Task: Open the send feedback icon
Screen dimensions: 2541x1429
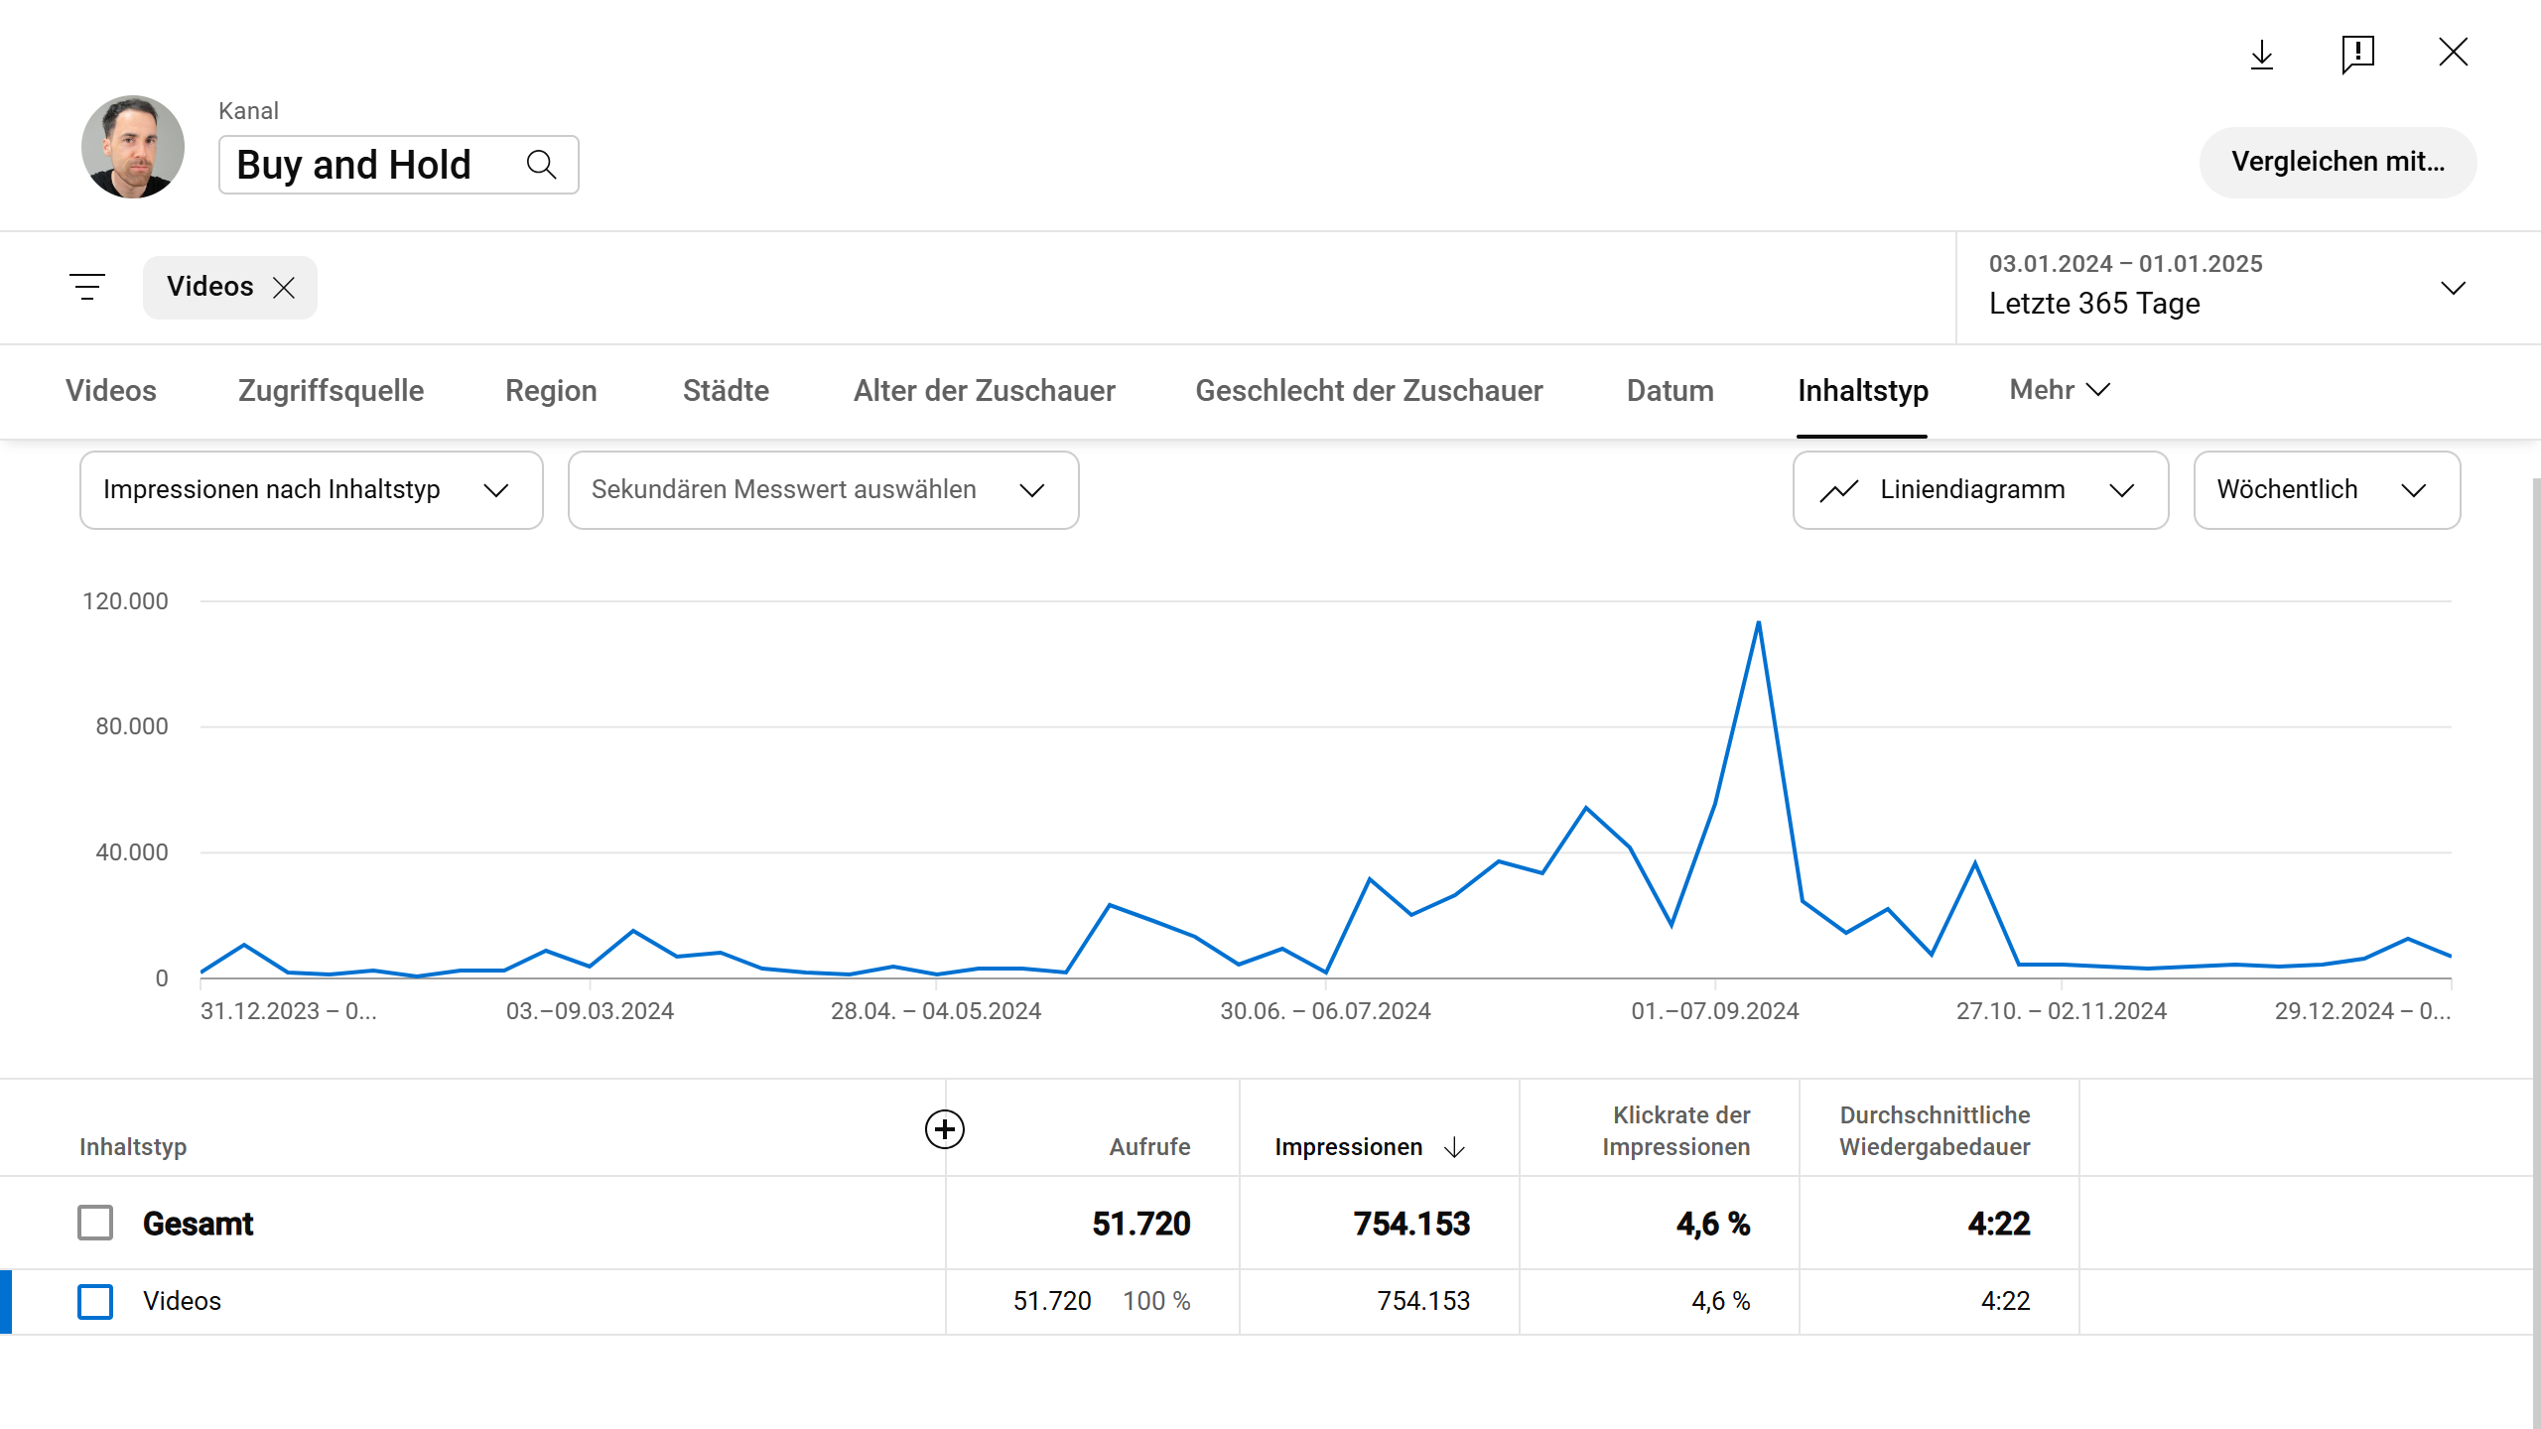Action: pos(2357,54)
